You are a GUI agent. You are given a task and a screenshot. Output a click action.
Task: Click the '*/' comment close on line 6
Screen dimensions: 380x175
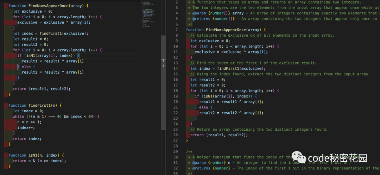(190, 25)
